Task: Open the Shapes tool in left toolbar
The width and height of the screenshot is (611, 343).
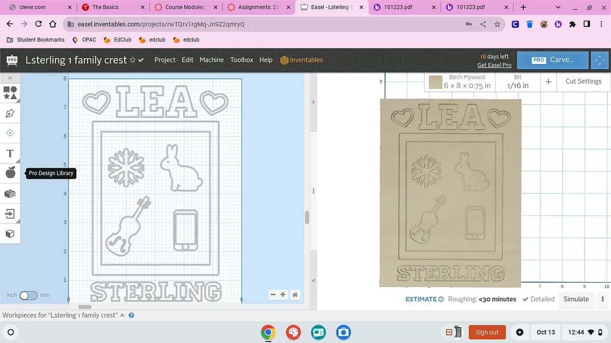Action: tap(10, 92)
